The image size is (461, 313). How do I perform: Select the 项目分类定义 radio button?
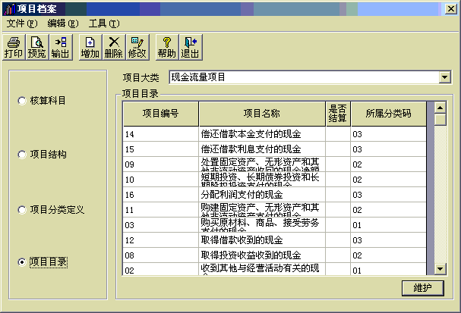coord(22,208)
